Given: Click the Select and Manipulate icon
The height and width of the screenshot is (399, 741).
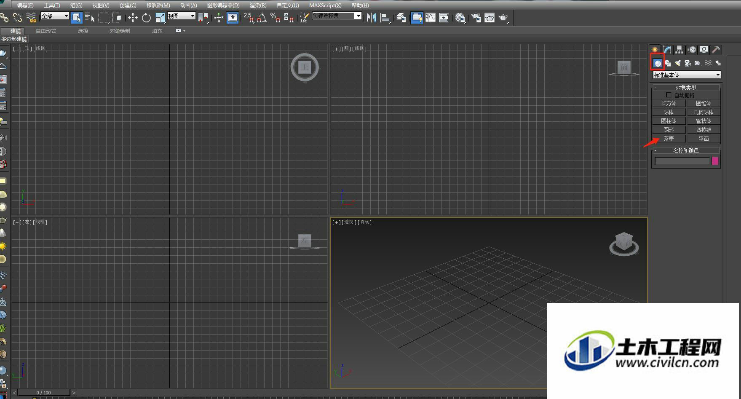Looking at the screenshot, I should coord(219,17).
